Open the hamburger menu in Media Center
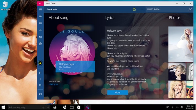Image resolution: width=196 pixels, height=110 pixels. tap(40, 9)
